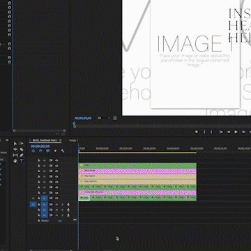Toggle V1 track targeting button
This screenshot has height=251, width=251.
45,198
